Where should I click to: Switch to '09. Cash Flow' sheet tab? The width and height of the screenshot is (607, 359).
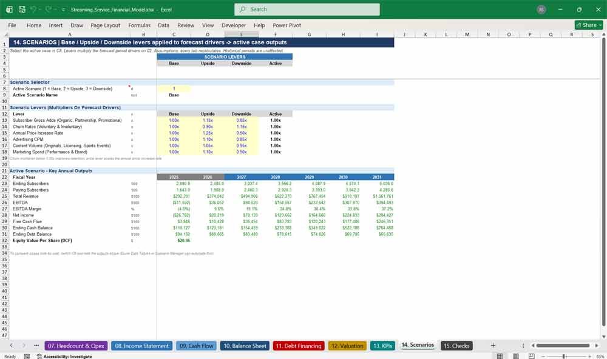click(196, 346)
